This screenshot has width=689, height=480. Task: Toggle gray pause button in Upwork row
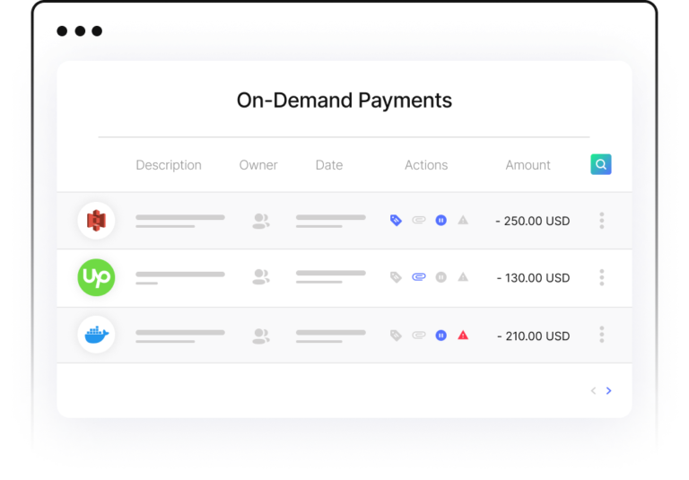440,277
